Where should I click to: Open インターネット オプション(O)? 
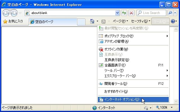[133, 99]
